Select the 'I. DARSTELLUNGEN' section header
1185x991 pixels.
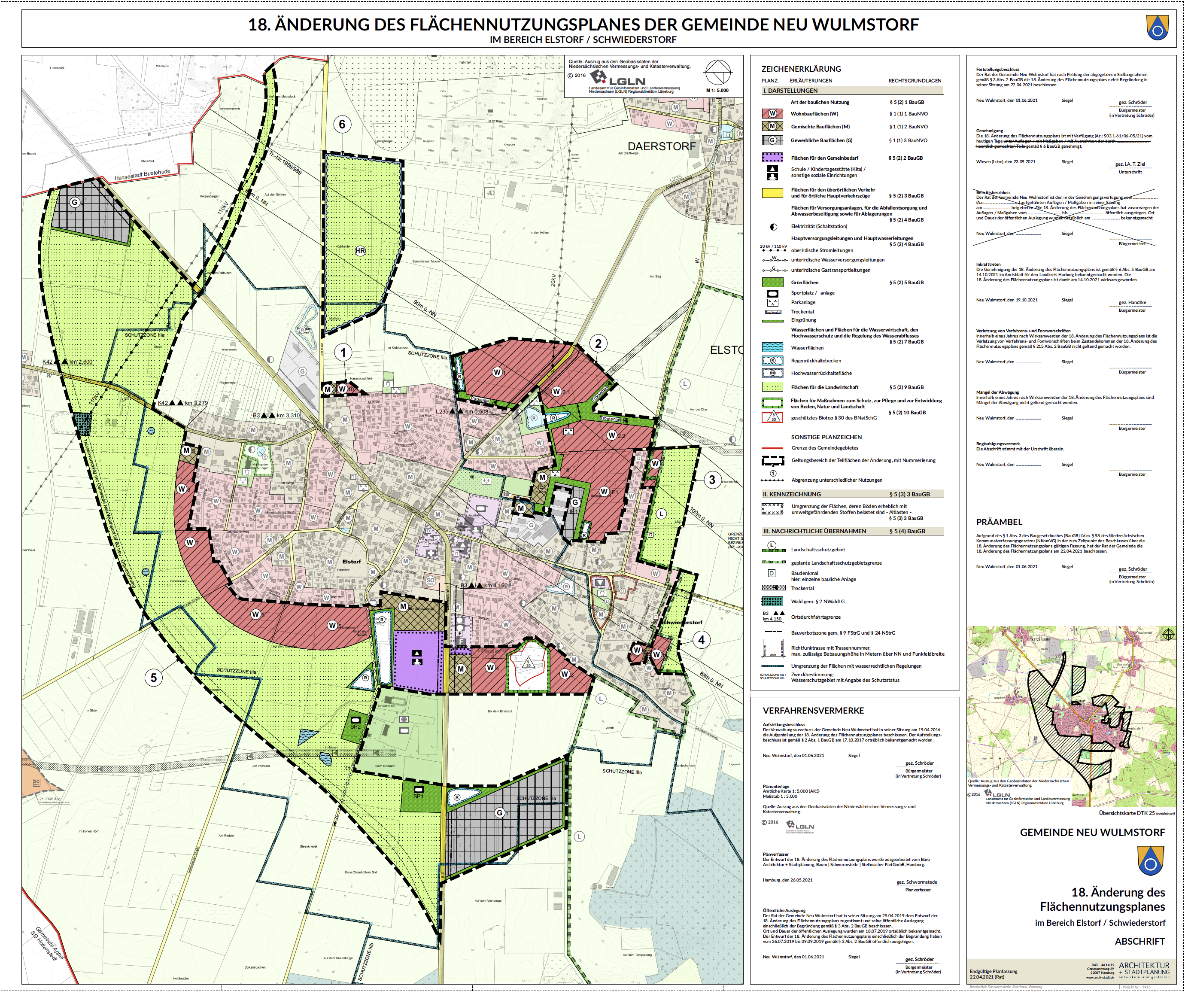coord(790,91)
